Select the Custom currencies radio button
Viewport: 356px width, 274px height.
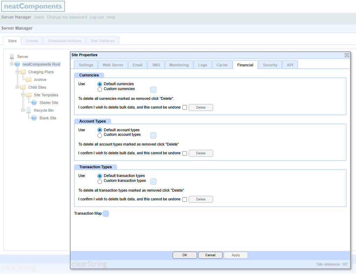[100, 89]
